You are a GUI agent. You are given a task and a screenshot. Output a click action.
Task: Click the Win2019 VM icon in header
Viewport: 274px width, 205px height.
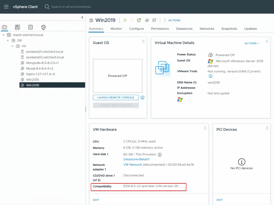click(x=91, y=20)
